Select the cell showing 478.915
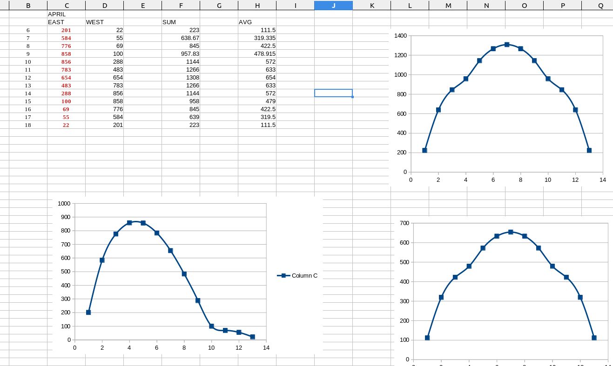 click(257, 53)
